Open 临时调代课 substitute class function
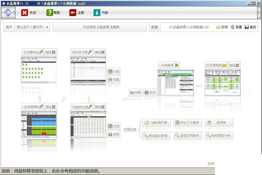Viewport: 262px width, 175px height. click(156, 122)
